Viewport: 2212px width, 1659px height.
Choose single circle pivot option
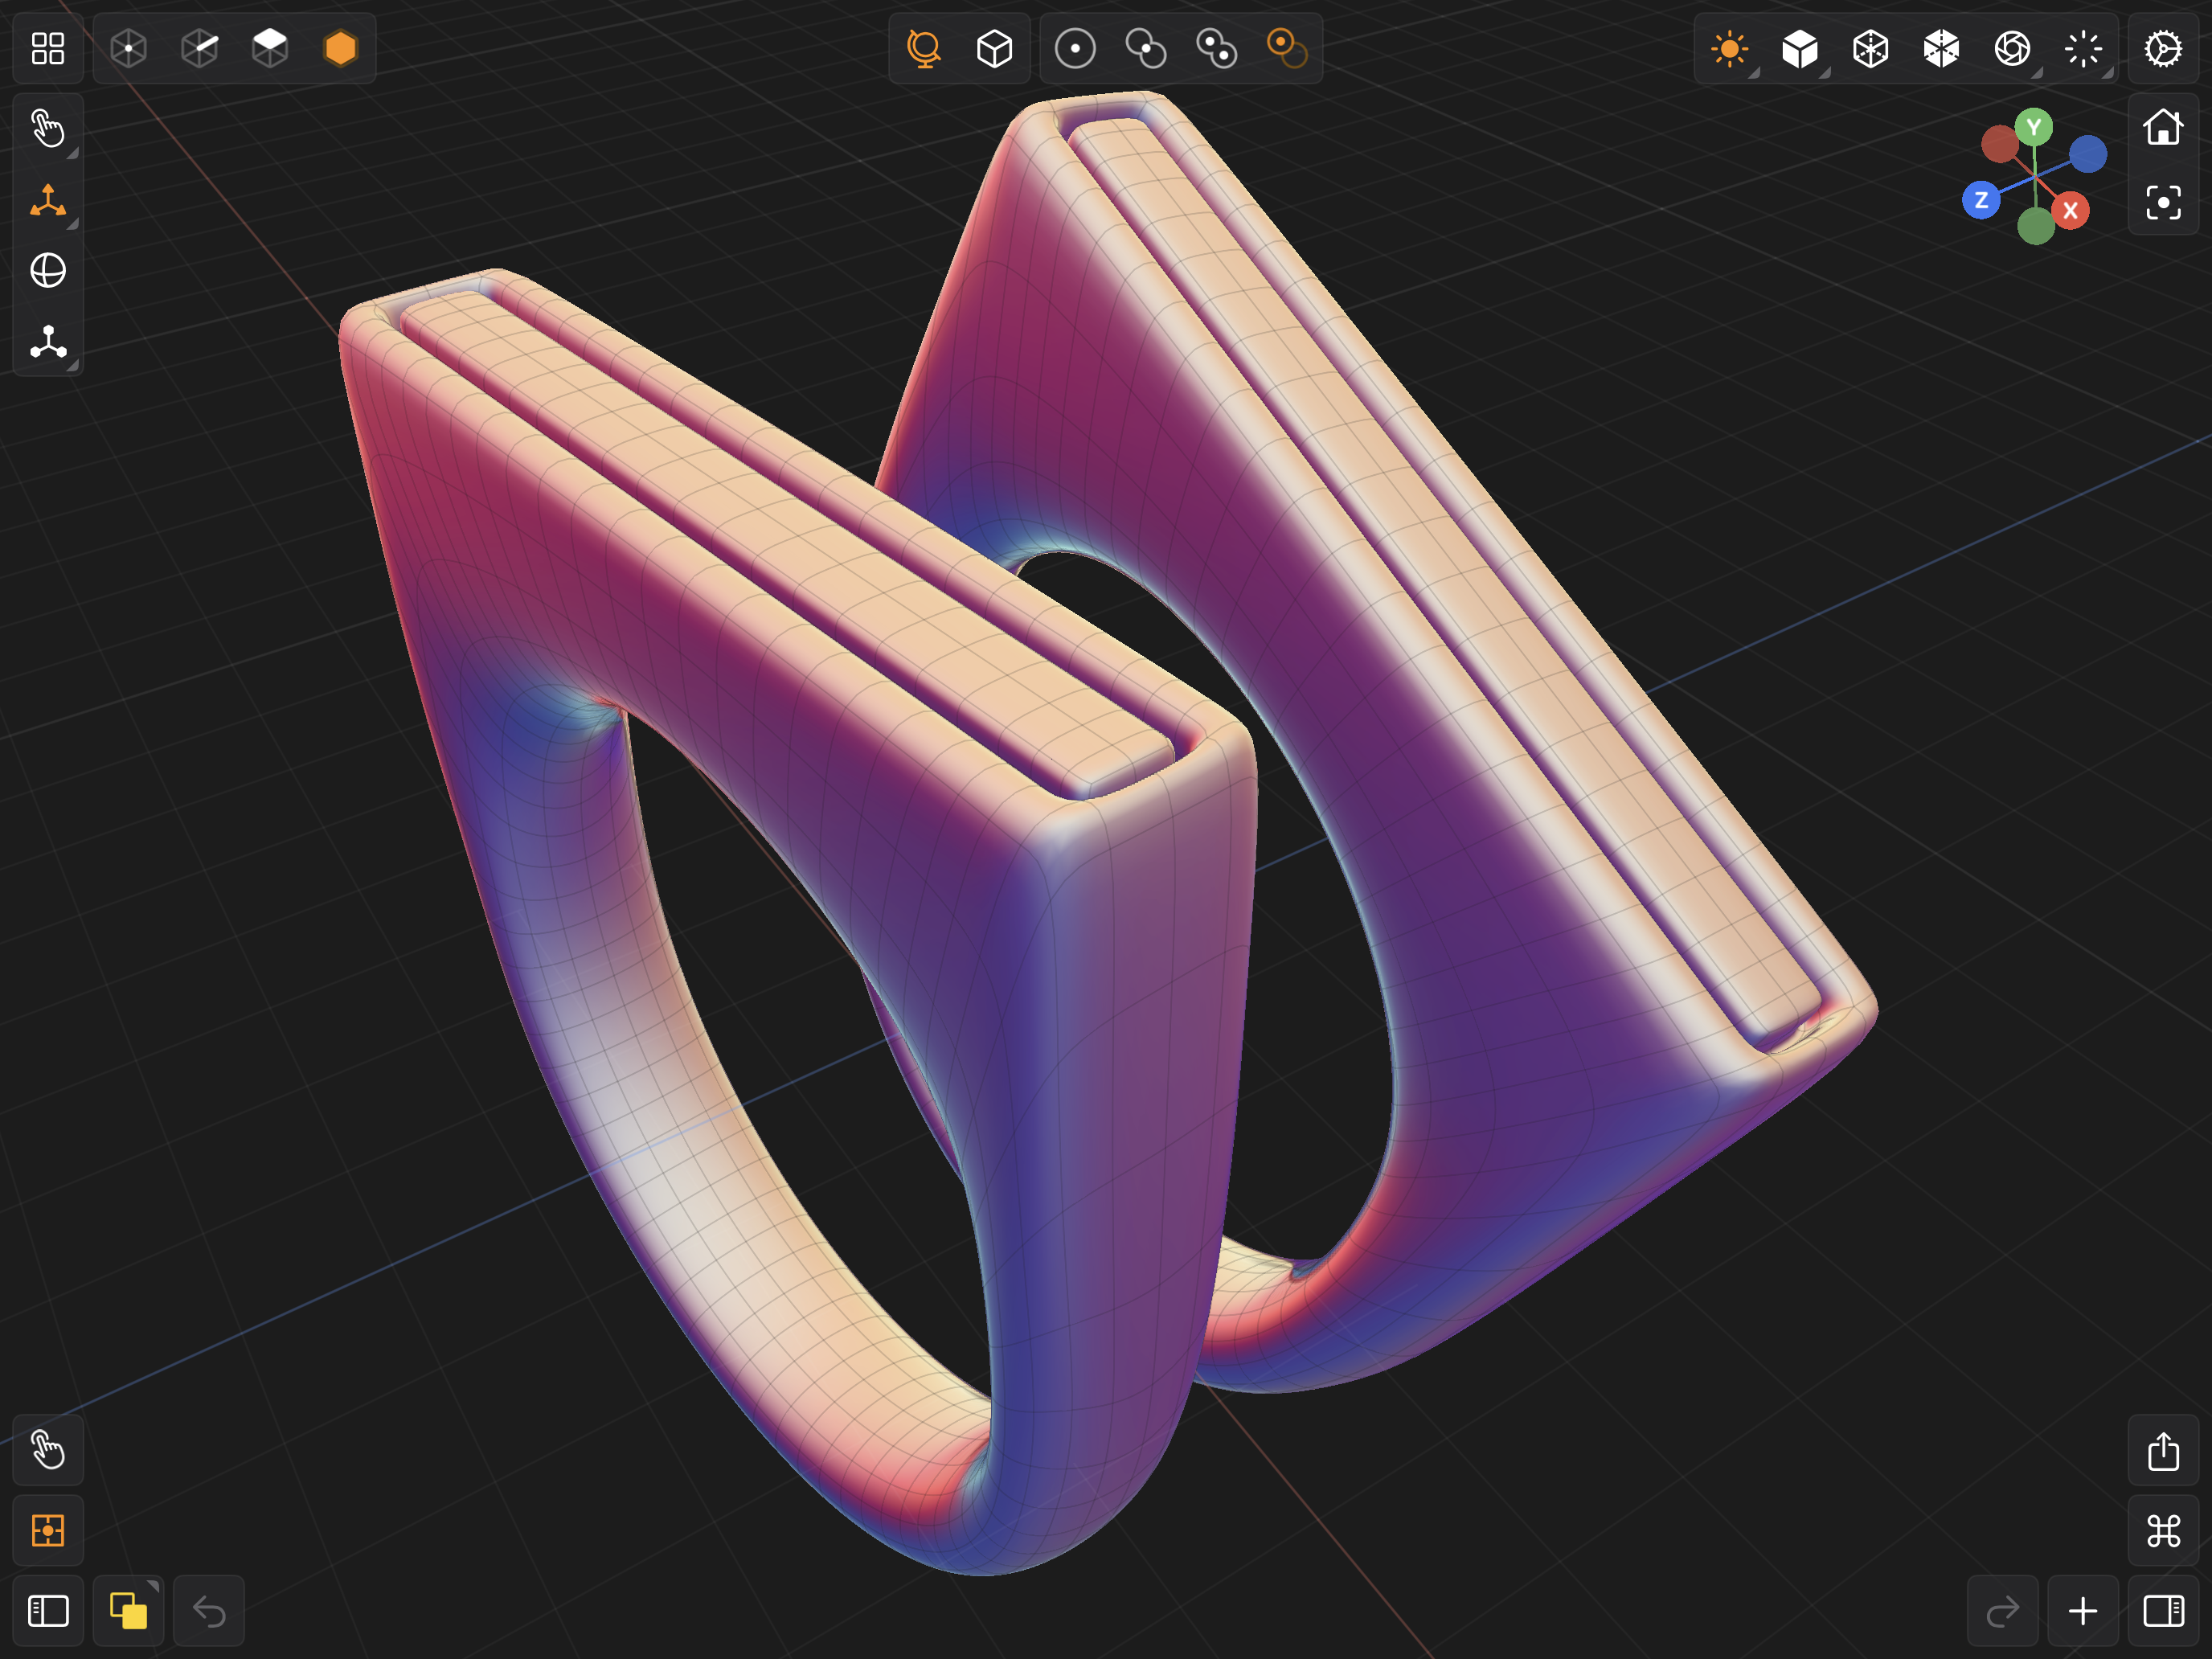(x=1075, y=48)
